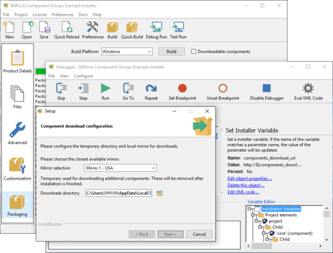Image resolution: width=333 pixels, height=253 pixels.
Task: Open the Docs menu
Action: click(x=83, y=15)
